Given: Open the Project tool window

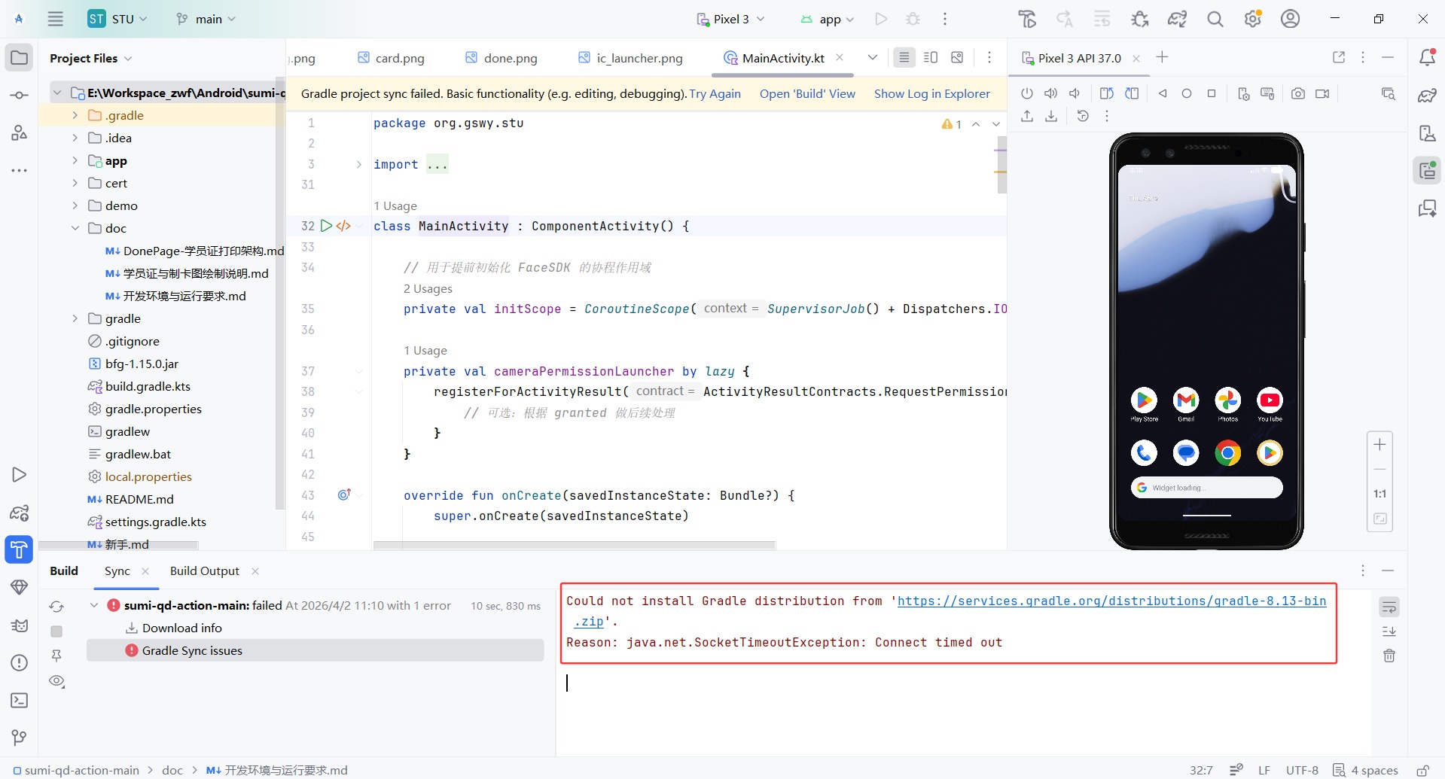Looking at the screenshot, I should 20,58.
